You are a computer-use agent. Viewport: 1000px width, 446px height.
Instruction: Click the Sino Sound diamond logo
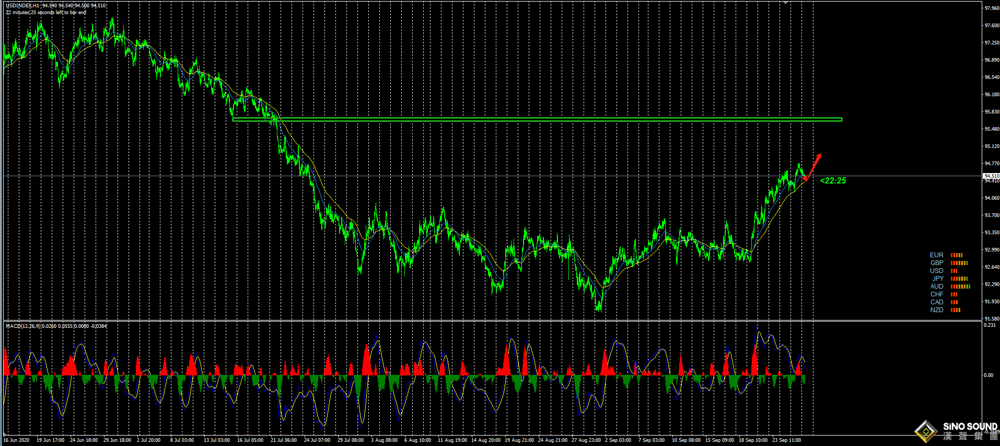pyautogui.click(x=926, y=431)
